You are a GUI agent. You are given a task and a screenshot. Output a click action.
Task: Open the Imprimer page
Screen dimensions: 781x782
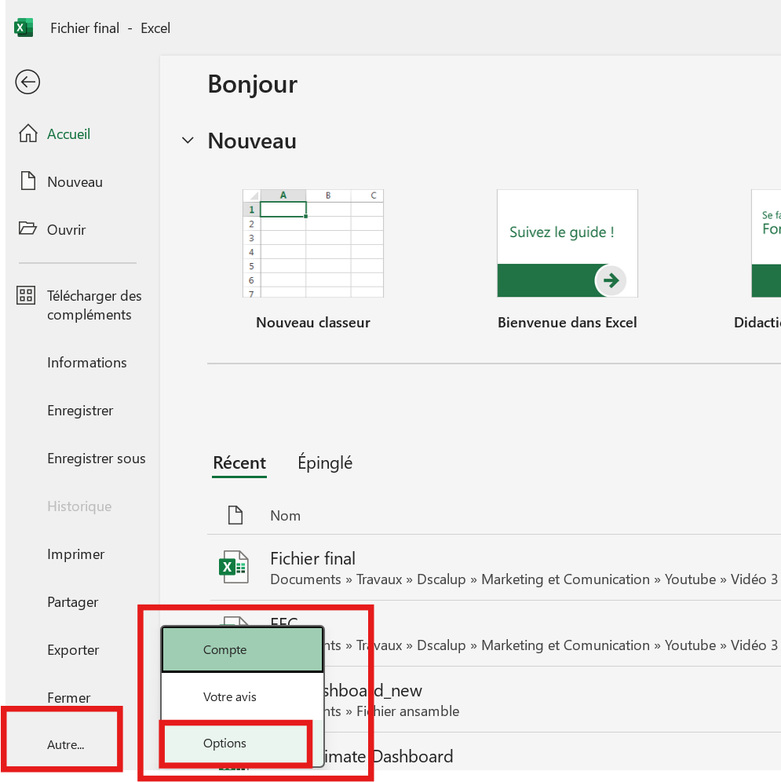coord(76,554)
